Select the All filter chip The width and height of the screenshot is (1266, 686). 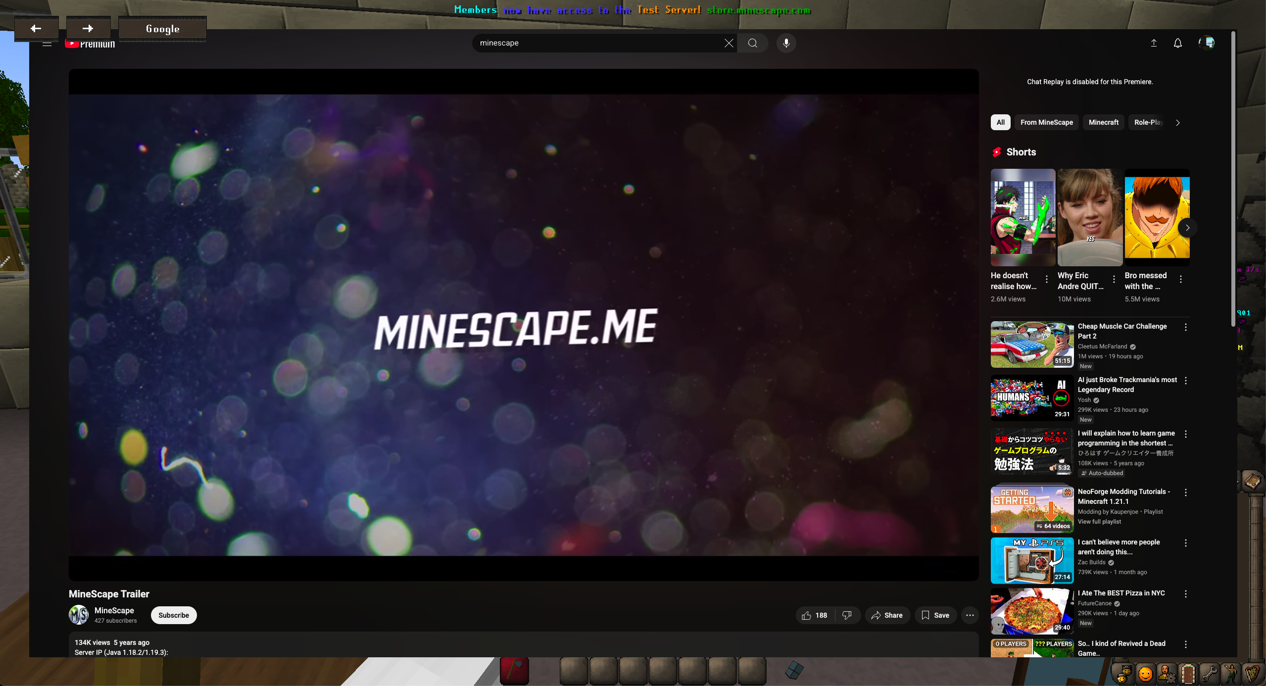point(1000,122)
